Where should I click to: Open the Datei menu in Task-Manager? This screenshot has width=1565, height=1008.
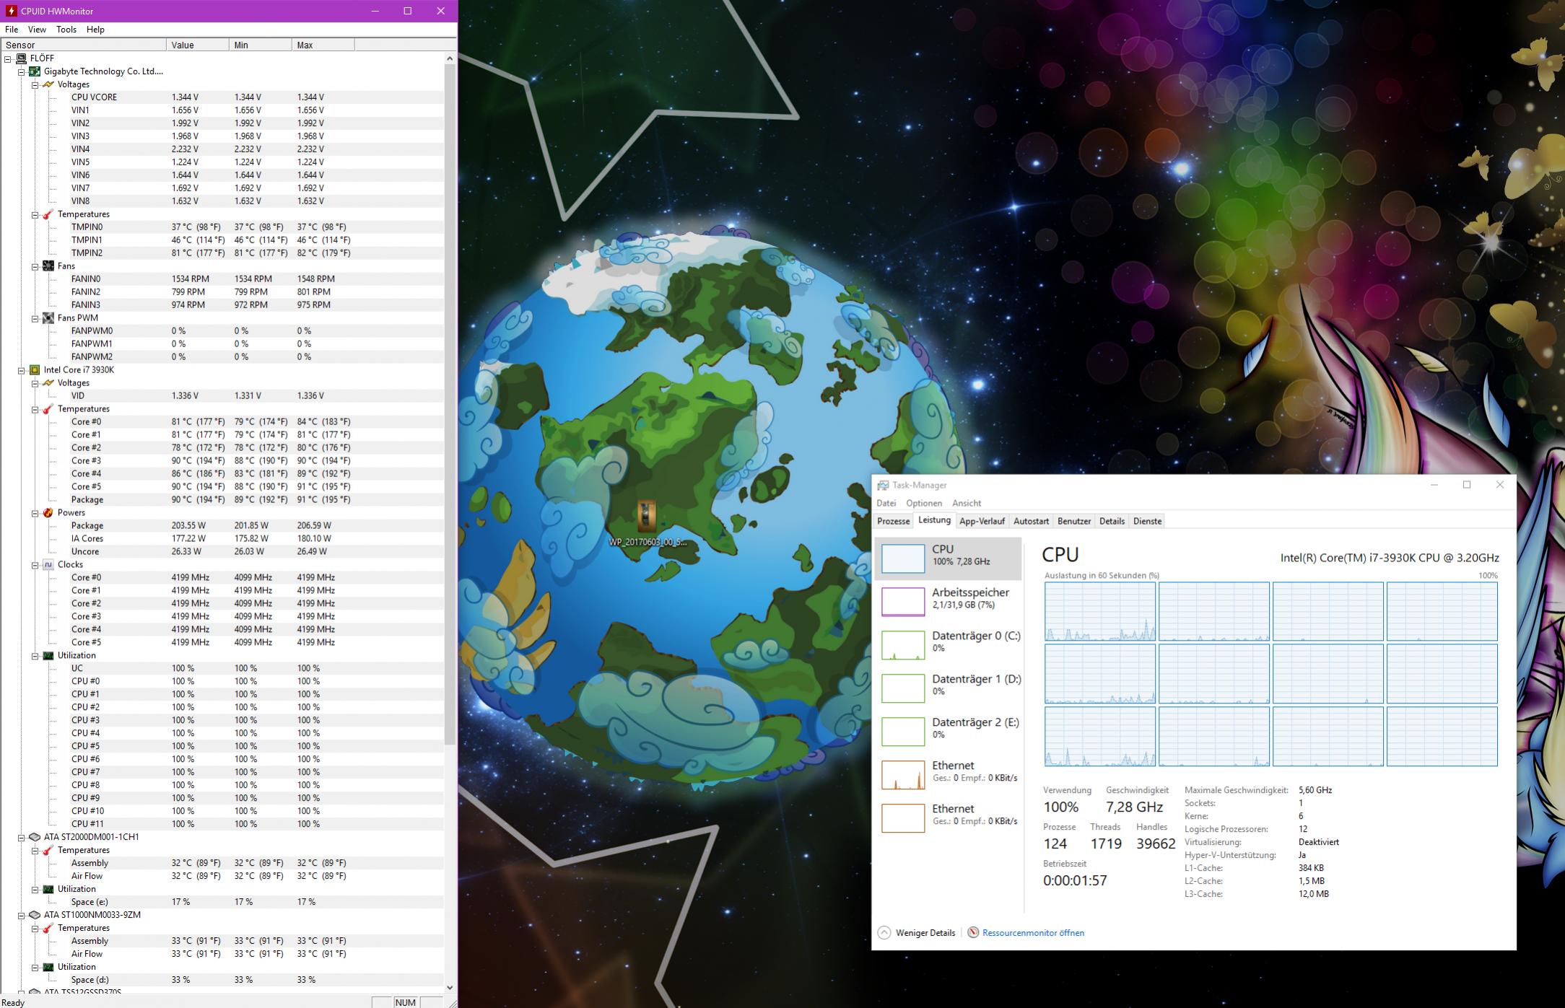[x=886, y=504]
